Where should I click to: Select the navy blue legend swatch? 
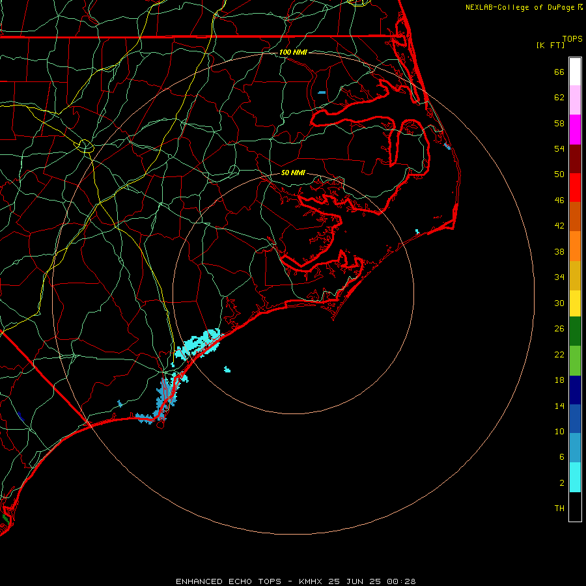click(x=575, y=390)
